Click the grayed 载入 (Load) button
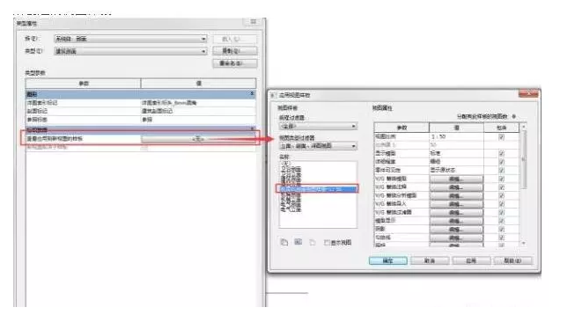The width and height of the screenshot is (582, 322). click(x=234, y=39)
